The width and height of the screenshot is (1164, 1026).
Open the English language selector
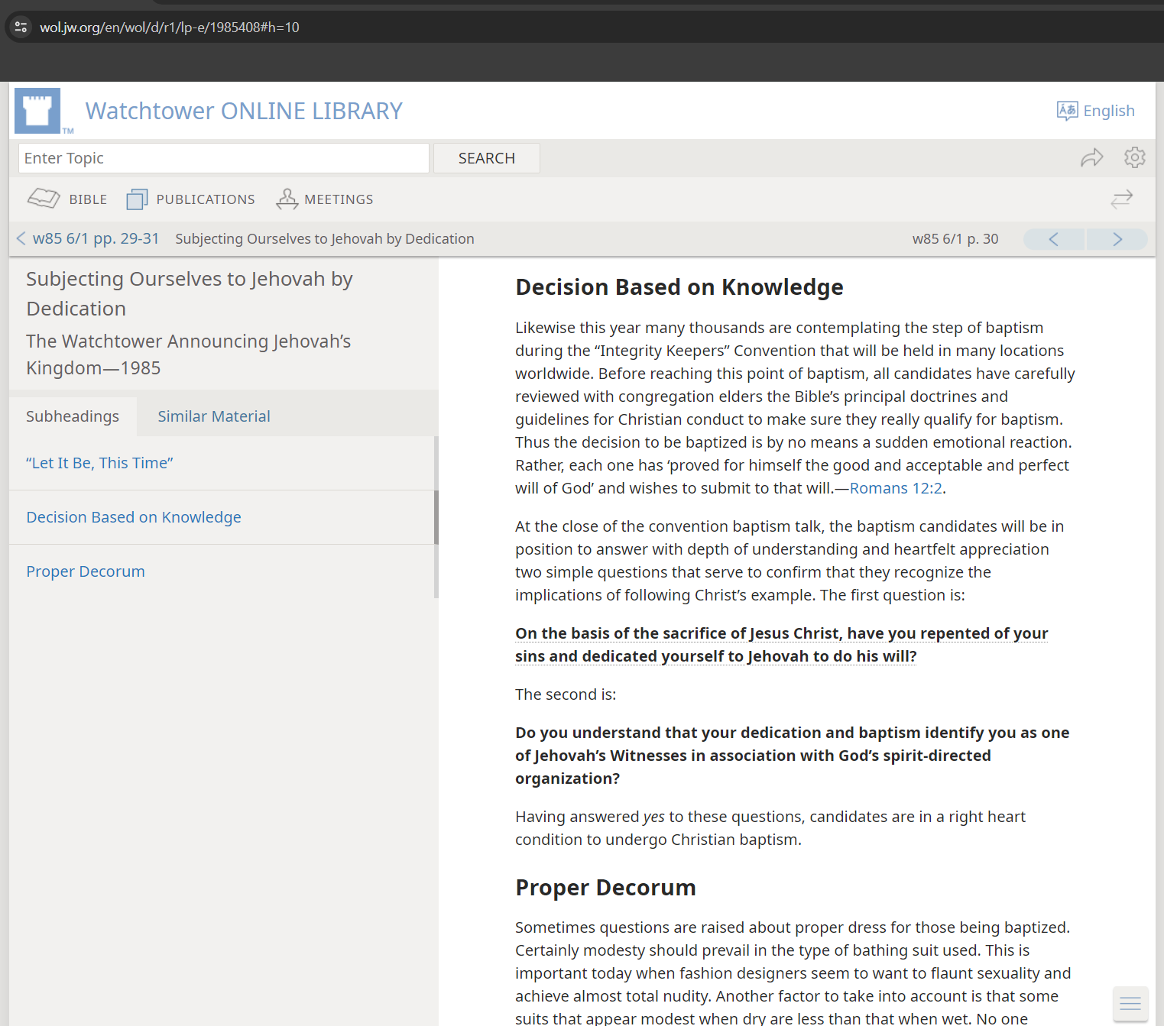(x=1095, y=111)
